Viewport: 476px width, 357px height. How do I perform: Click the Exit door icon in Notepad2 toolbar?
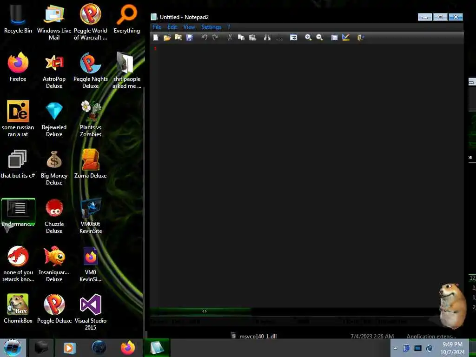(x=360, y=37)
